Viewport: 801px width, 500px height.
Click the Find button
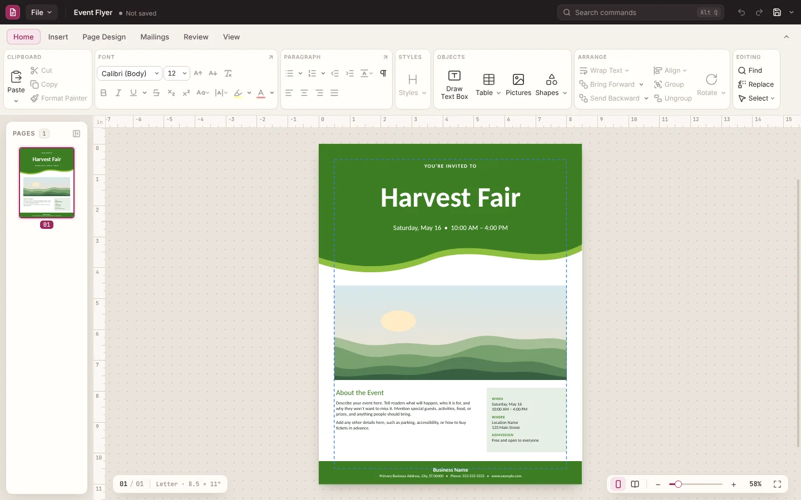pyautogui.click(x=750, y=71)
